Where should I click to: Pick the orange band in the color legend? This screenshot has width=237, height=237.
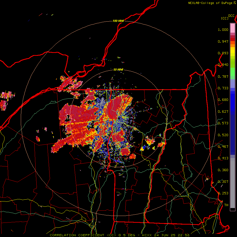click(233, 46)
